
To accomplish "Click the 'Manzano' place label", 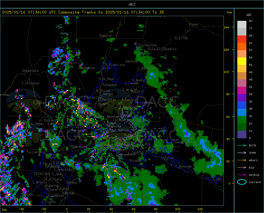I will 27,194.
